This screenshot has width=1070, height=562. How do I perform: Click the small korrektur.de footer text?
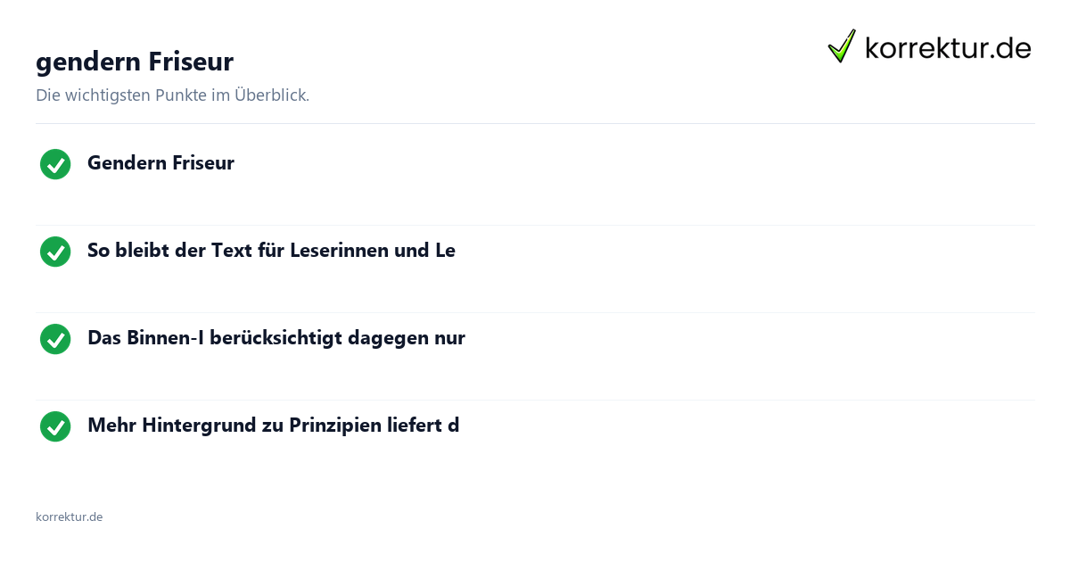(69, 517)
